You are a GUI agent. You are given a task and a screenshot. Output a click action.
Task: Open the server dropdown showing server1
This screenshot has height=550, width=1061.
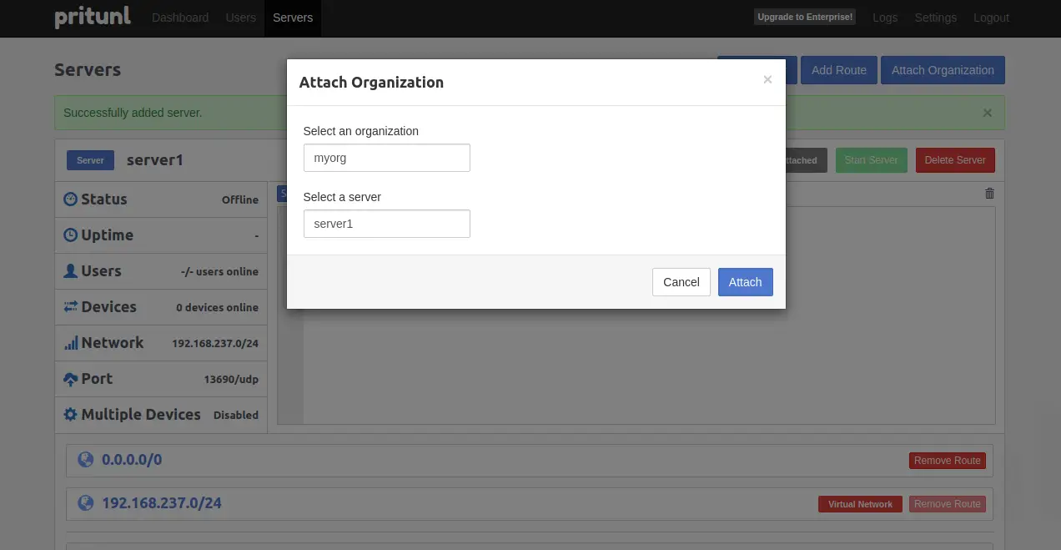pos(386,224)
